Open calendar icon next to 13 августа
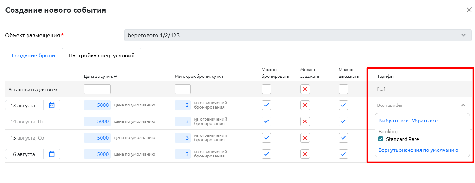The width and height of the screenshot is (475, 183). tap(52, 105)
